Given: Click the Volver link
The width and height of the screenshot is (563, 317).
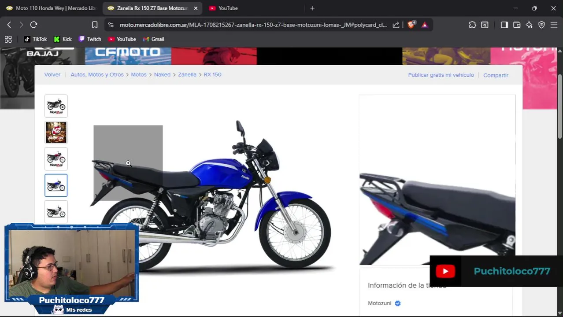Looking at the screenshot, I should [52, 74].
